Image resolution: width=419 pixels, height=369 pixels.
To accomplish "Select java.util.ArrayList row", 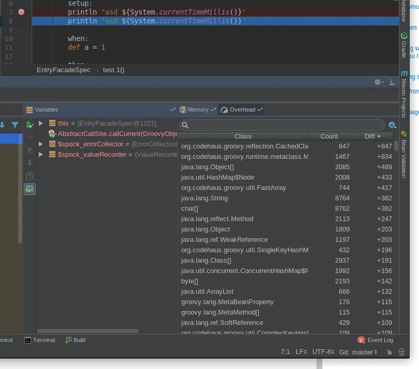I will (286, 292).
